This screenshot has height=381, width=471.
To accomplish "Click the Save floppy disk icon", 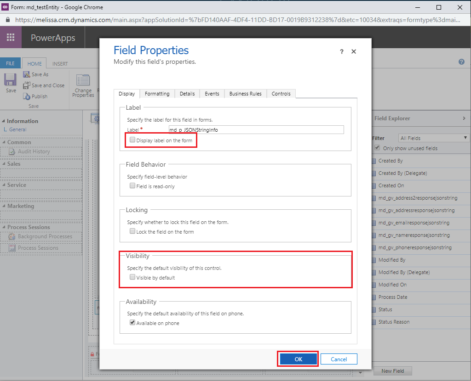I will [10, 80].
